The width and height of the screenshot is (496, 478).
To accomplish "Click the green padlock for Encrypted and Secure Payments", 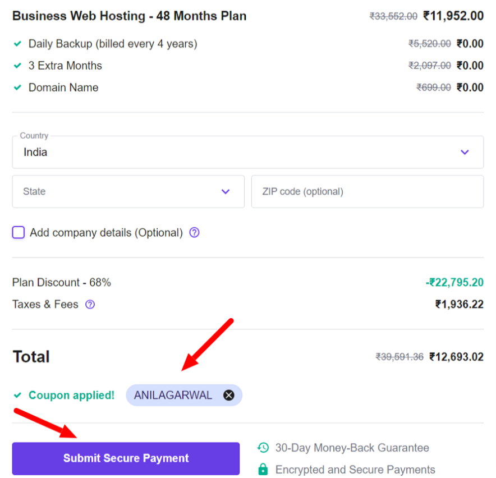I will click(263, 470).
